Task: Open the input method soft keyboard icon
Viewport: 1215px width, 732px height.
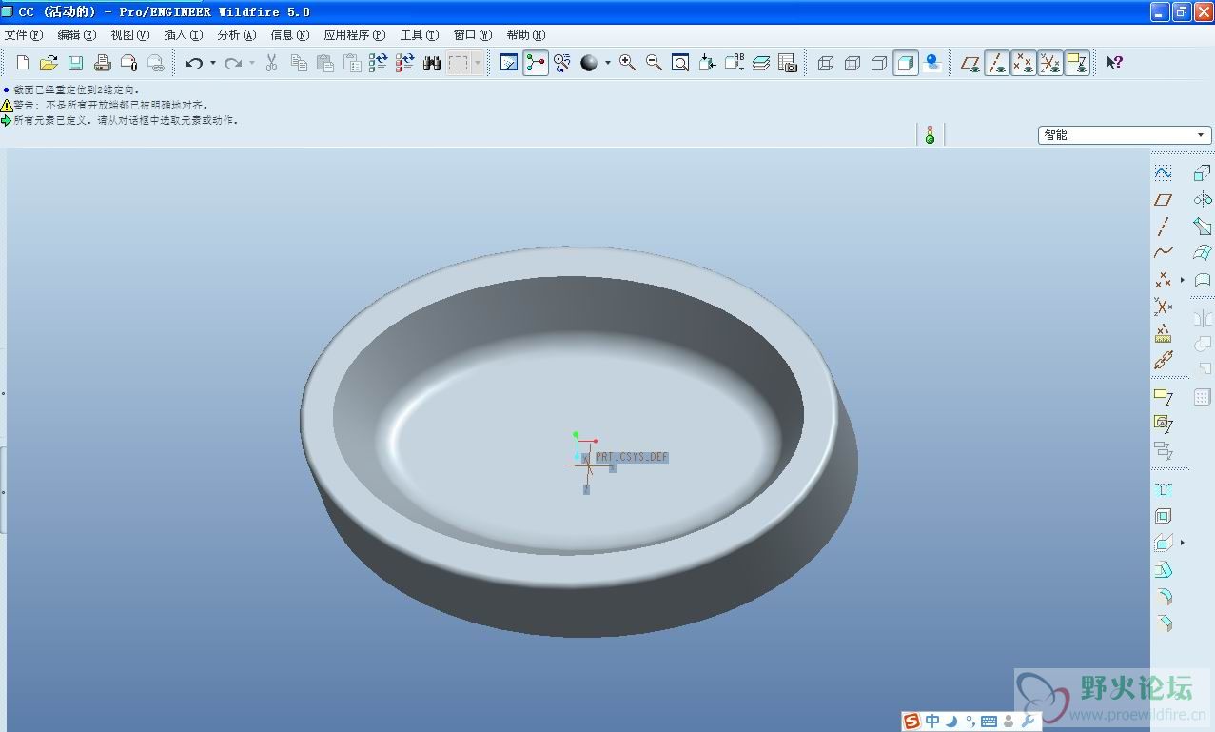Action: coord(989,722)
